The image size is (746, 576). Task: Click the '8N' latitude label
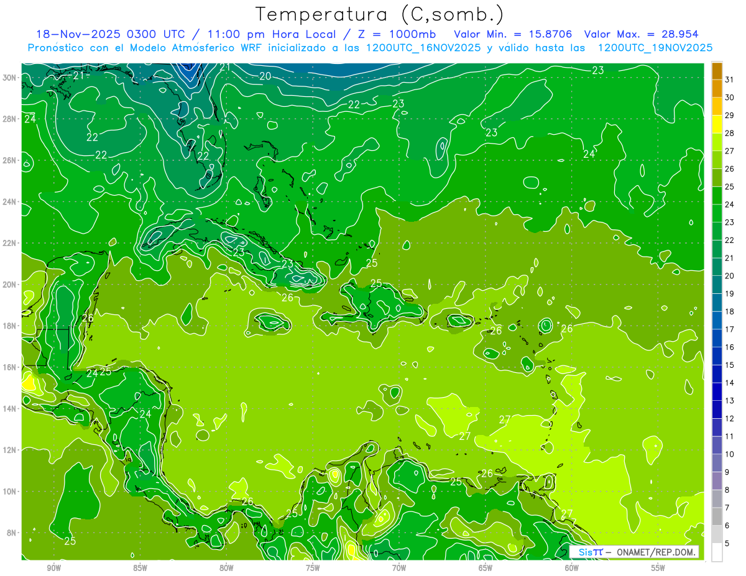11,533
